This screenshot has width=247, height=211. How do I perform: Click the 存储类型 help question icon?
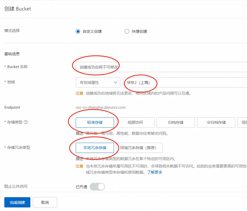[x=26, y=122]
